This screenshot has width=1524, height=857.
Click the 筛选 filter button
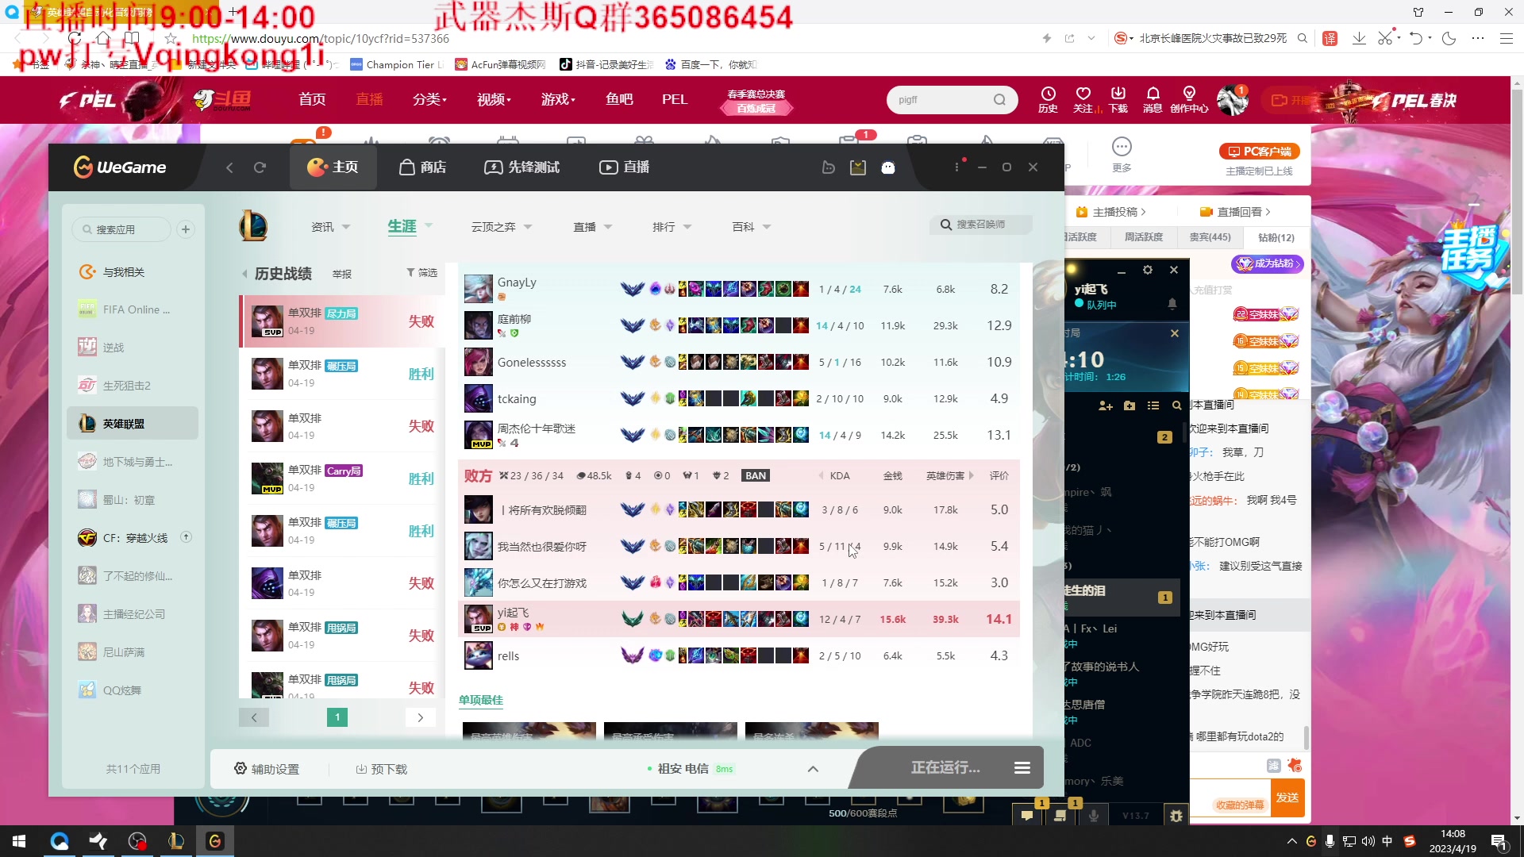pos(422,273)
